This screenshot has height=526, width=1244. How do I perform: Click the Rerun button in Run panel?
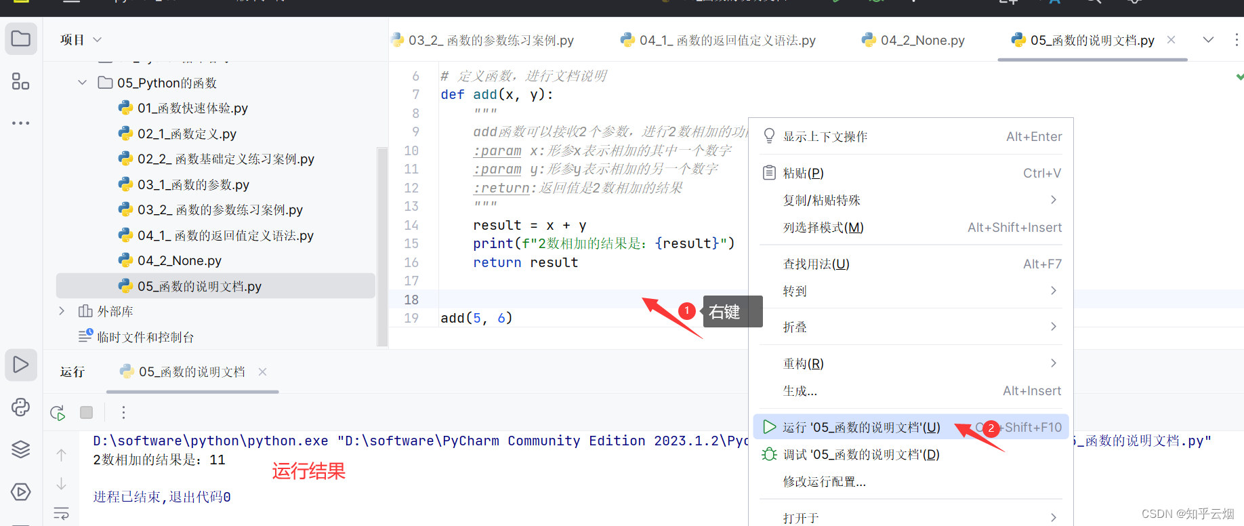click(58, 413)
